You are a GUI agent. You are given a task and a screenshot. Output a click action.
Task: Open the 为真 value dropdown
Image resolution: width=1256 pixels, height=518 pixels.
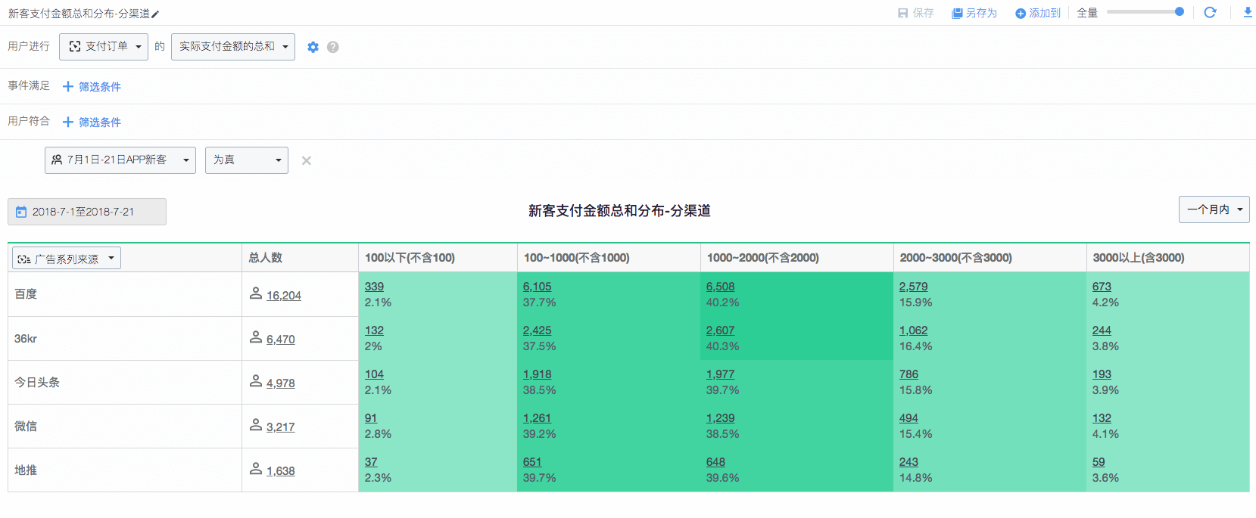247,160
